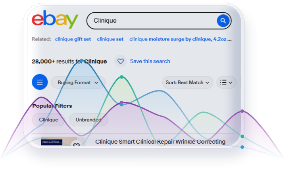Open the blue hamburger filter menu
This screenshot has width=285, height=171.
click(40, 82)
